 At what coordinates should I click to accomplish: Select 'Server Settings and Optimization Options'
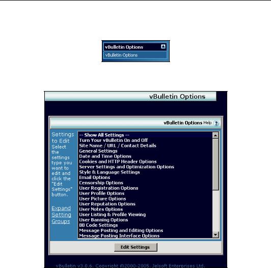pos(145,167)
